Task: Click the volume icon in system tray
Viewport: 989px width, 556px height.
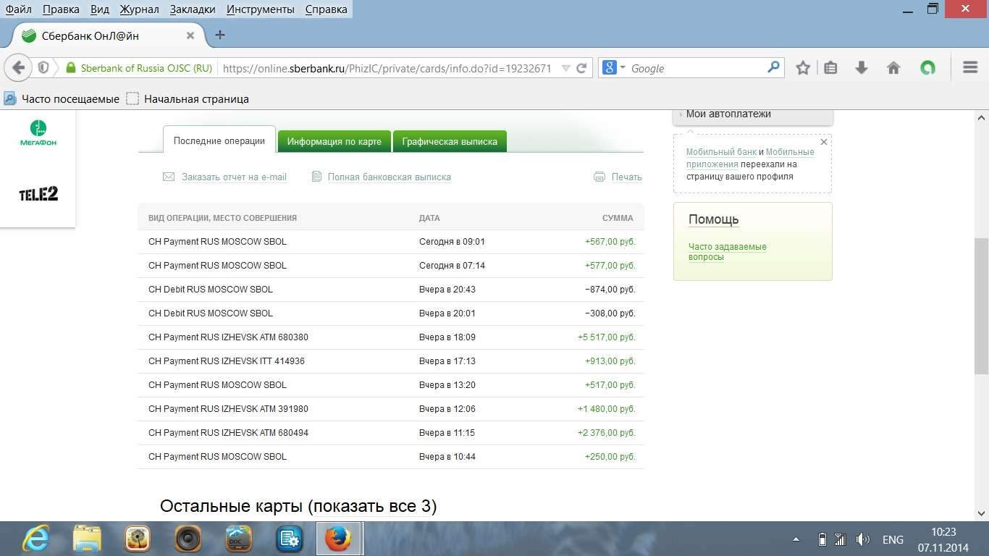Action: point(862,539)
